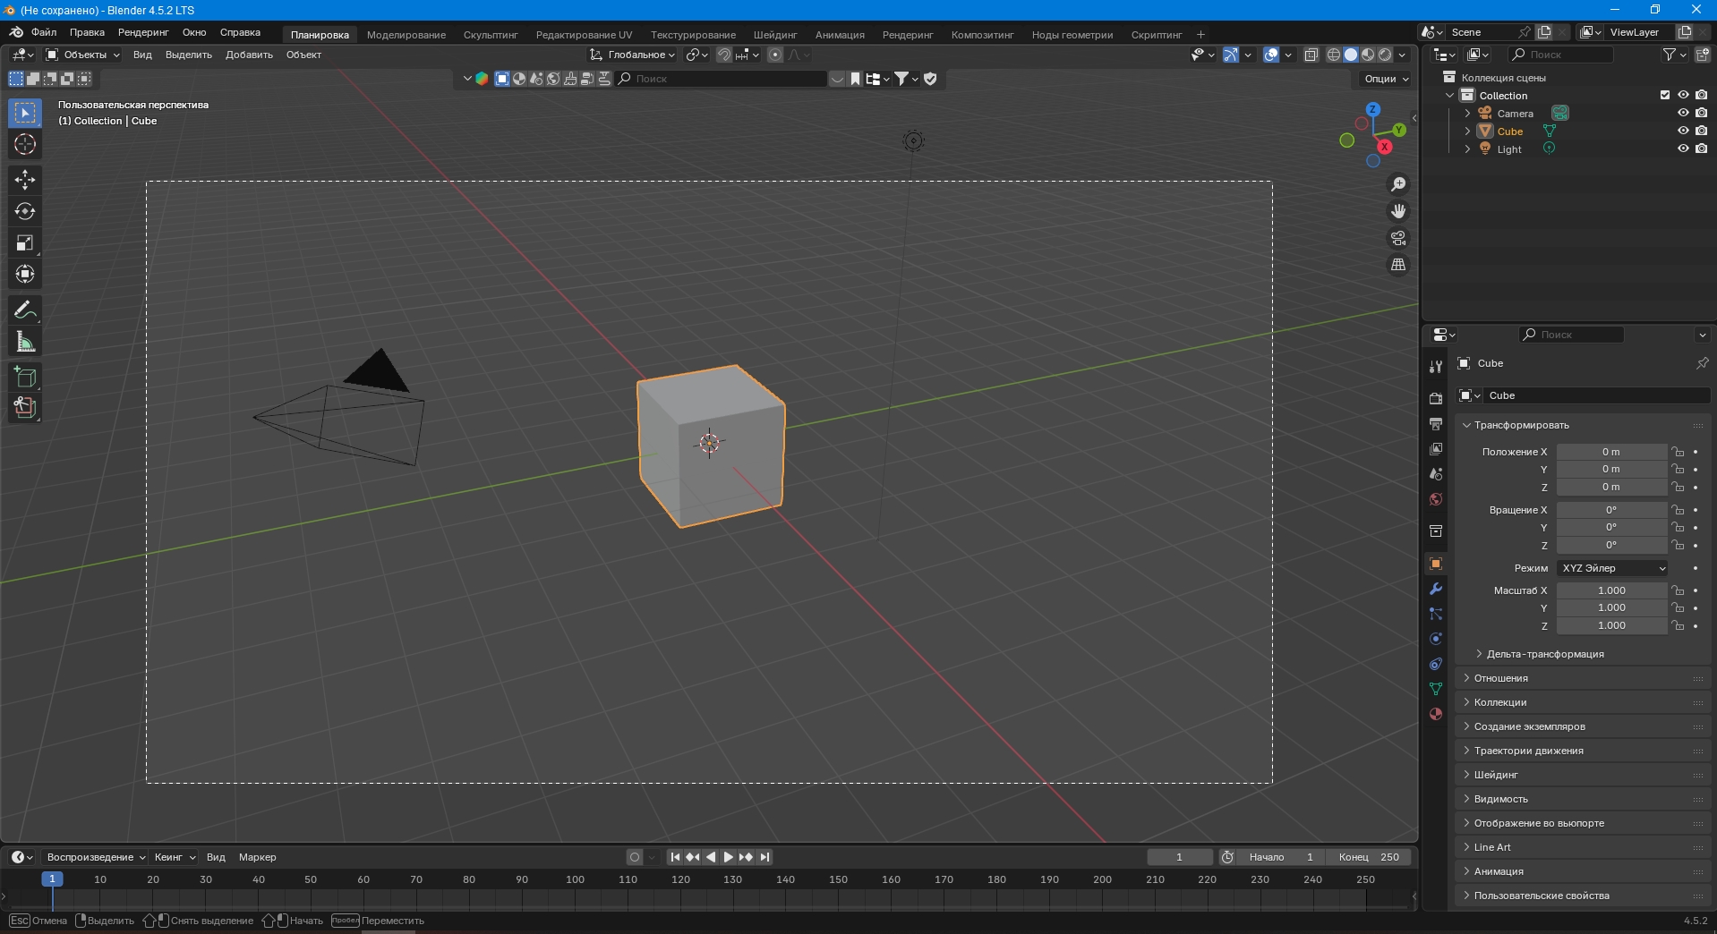1717x934 pixels.
Task: Activate the Select Box tool
Action: tap(25, 113)
